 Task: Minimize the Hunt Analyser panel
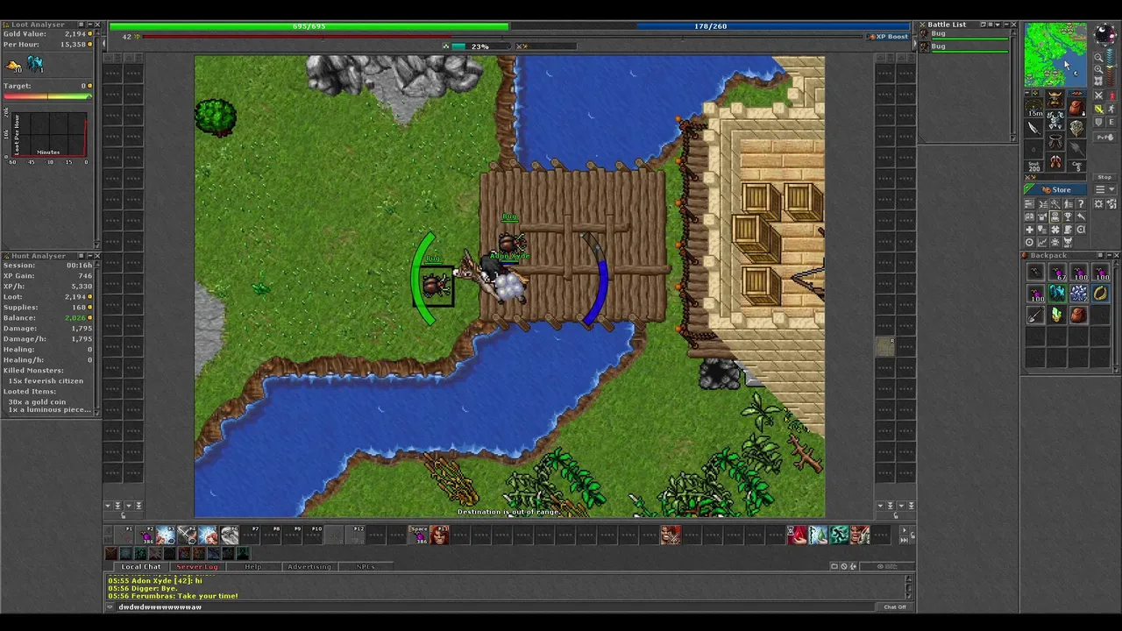pyautogui.click(x=89, y=256)
